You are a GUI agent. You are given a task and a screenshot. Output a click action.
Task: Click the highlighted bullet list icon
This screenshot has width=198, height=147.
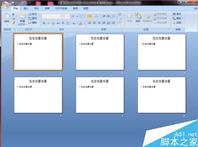(x=89, y=16)
